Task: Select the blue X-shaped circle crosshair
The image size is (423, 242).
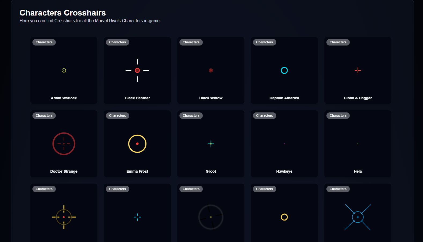Action: (358, 217)
